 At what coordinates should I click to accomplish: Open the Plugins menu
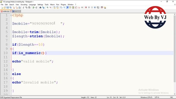tap(64, 5)
